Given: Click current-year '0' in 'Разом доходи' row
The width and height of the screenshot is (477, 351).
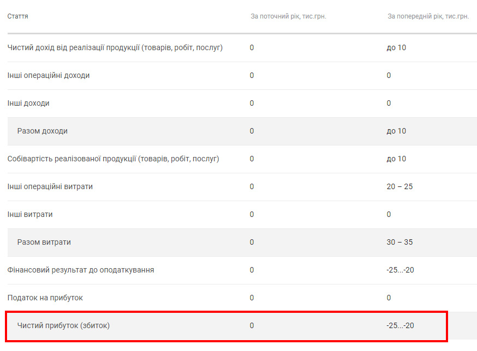Looking at the screenshot, I should [x=252, y=131].
